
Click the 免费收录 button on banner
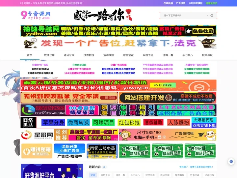click(199, 31)
